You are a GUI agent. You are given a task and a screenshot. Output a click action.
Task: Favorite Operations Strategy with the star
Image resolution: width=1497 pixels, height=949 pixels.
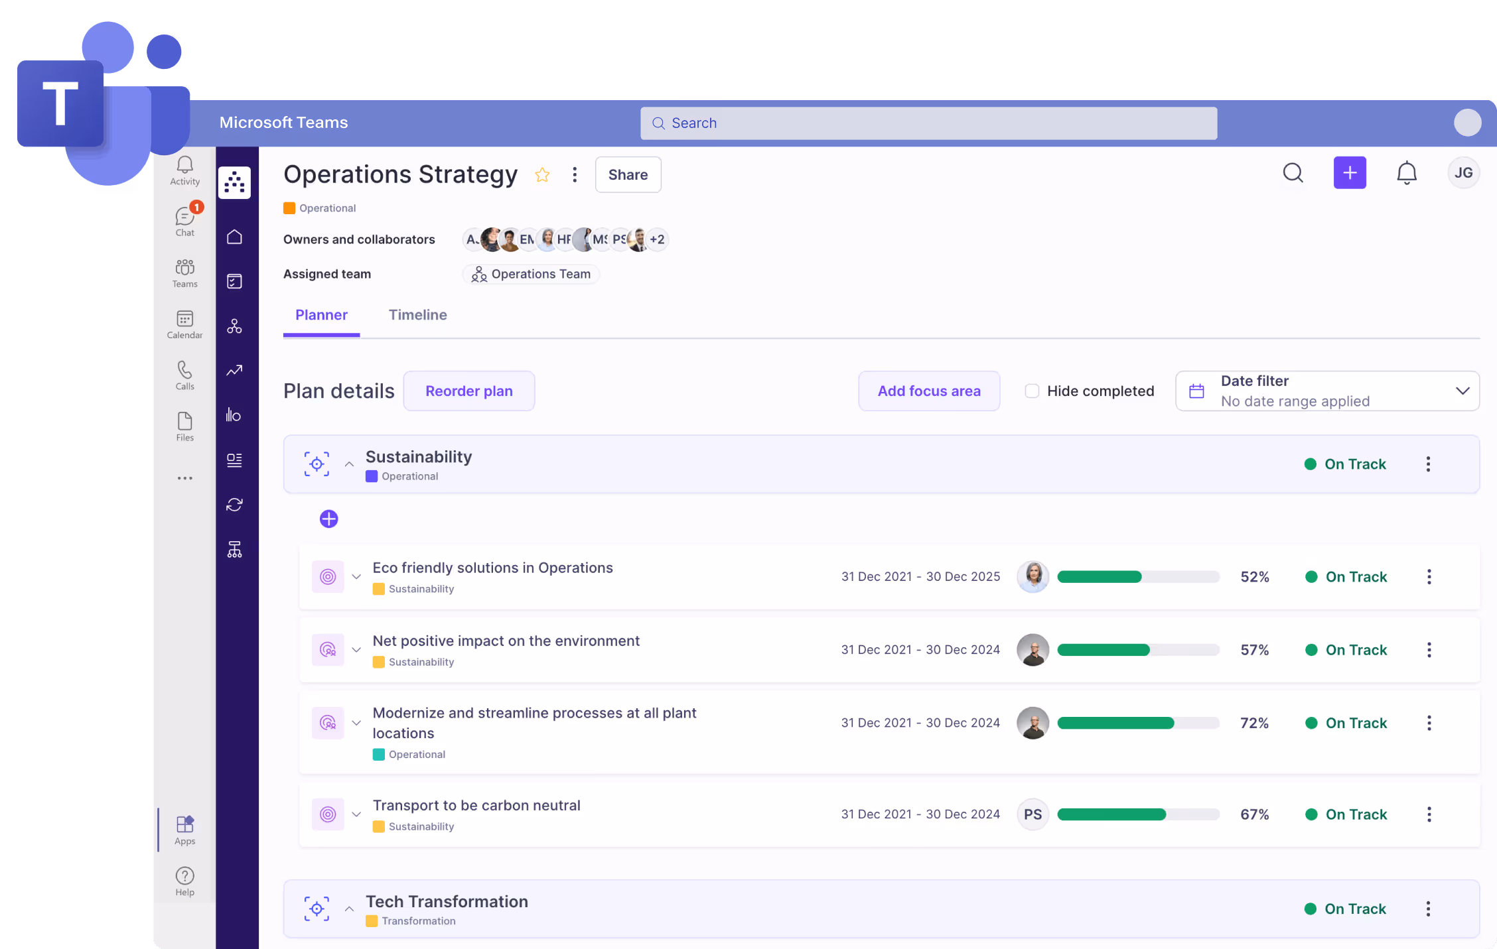point(542,174)
